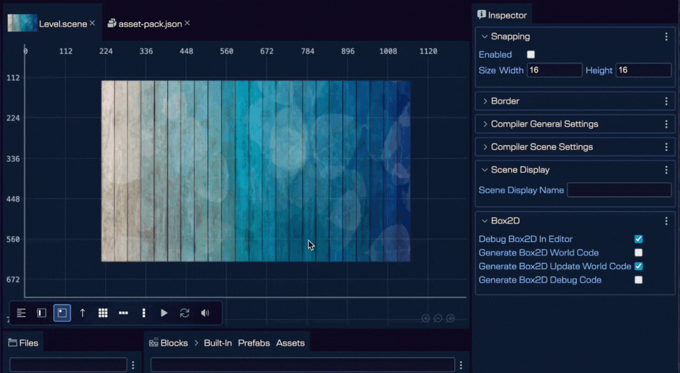Viewport: 680px width, 373px height.
Task: Expand the Border section
Action: (485, 101)
